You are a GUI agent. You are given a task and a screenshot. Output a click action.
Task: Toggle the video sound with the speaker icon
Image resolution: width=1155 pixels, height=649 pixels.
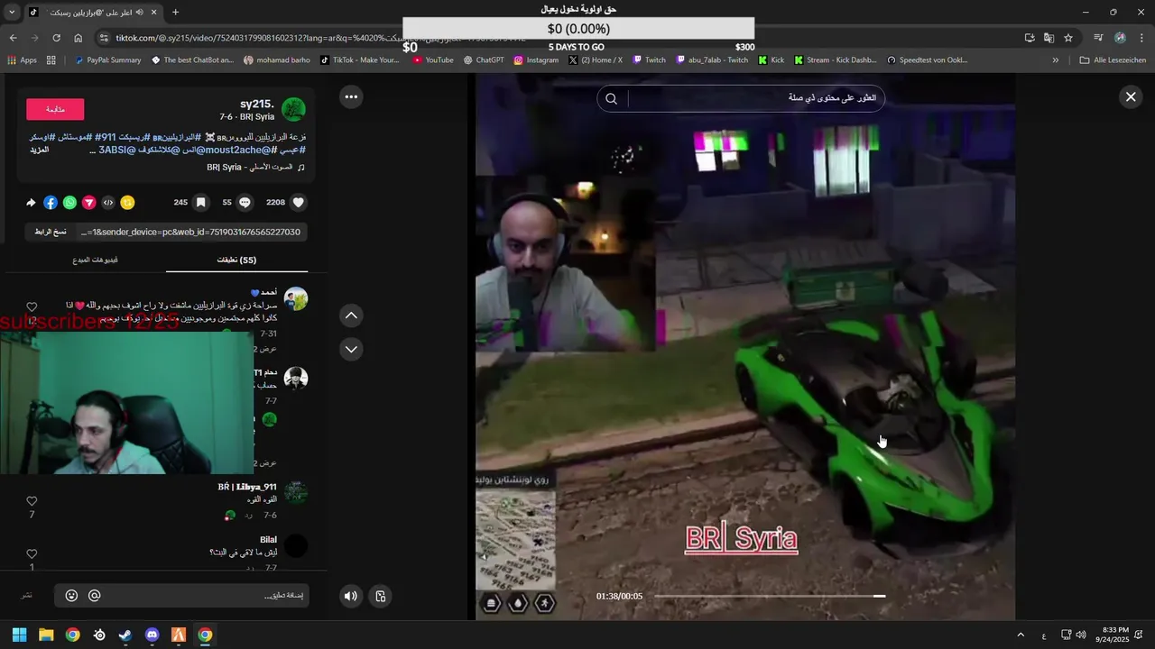click(x=351, y=596)
